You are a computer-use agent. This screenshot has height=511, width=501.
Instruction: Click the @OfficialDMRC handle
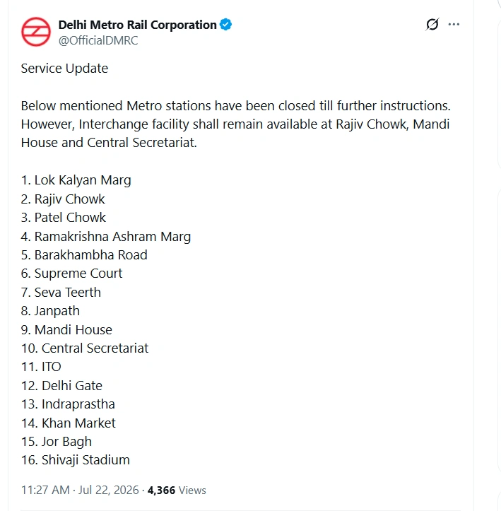tap(98, 40)
